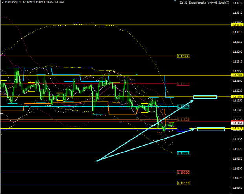
Task: Click the 1.10626 red price label
Action: click(x=183, y=172)
